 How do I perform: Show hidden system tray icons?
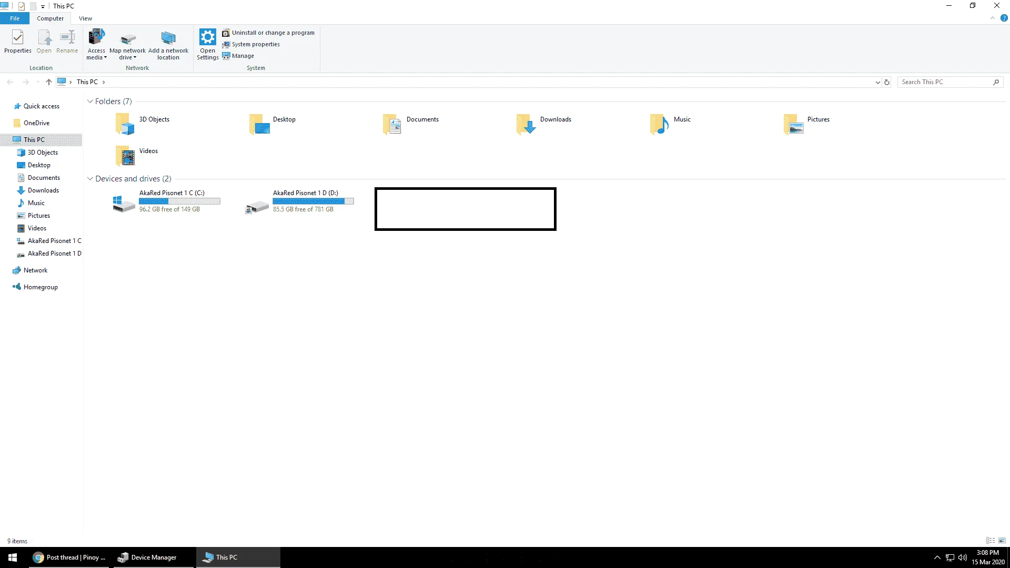(x=937, y=557)
